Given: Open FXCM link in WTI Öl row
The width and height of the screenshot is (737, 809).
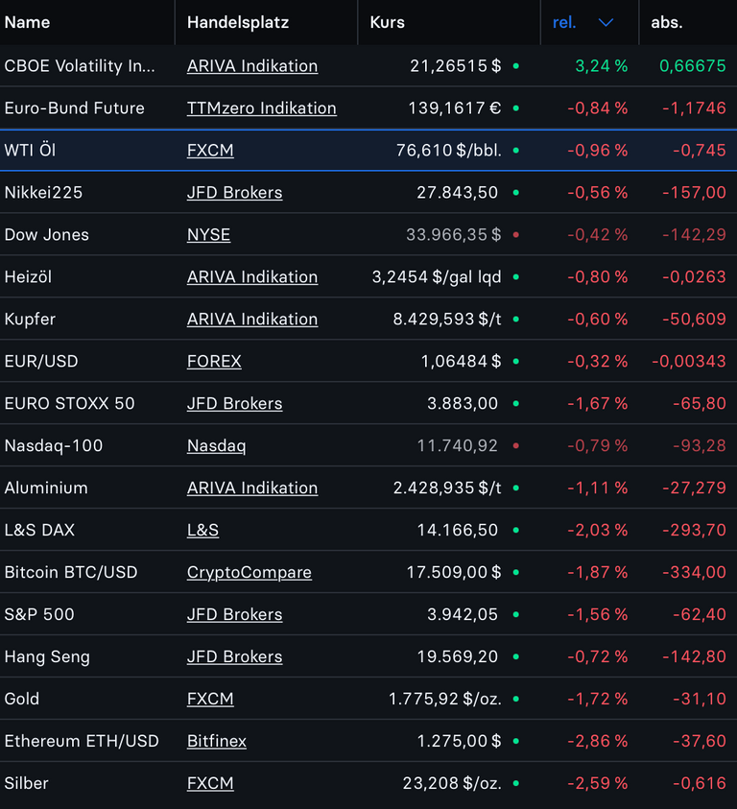Looking at the screenshot, I should click(x=210, y=150).
